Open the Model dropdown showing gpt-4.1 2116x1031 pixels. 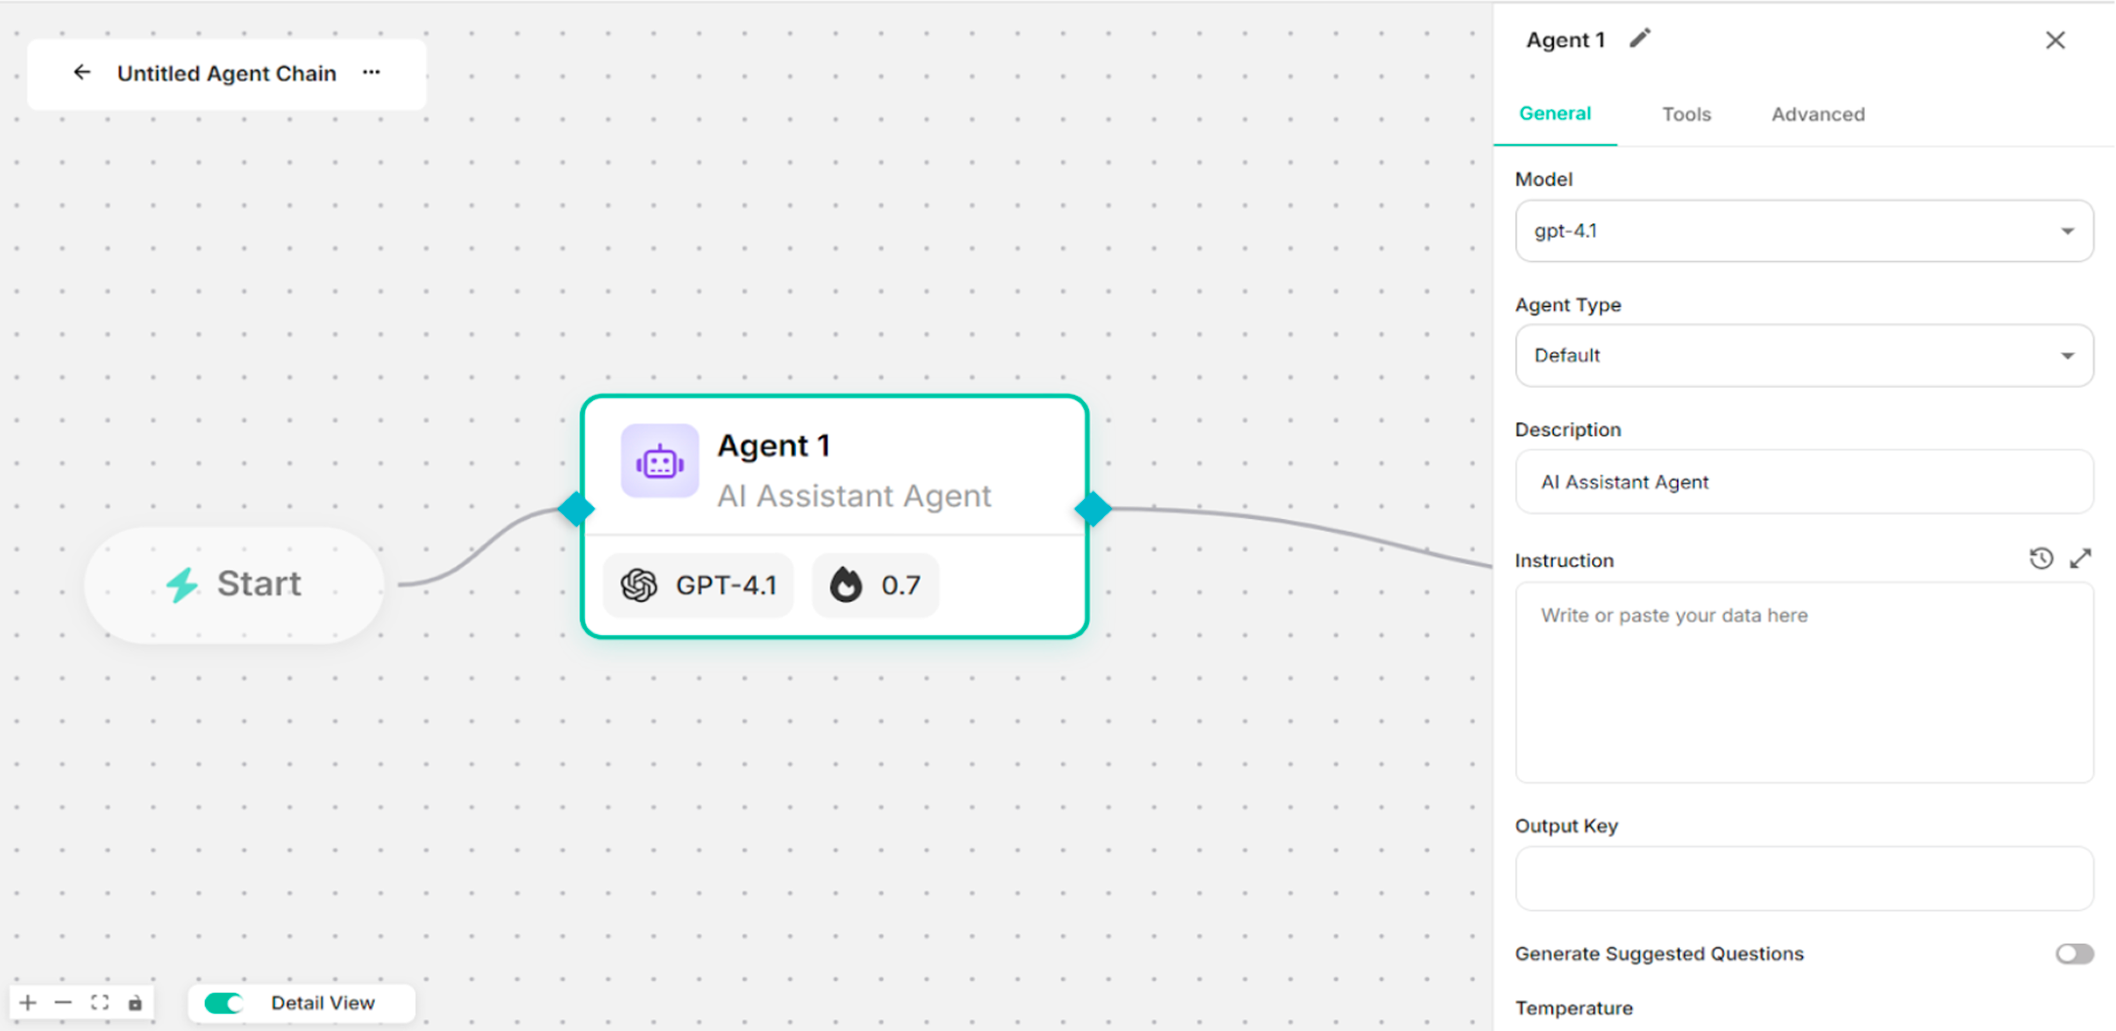click(1804, 231)
